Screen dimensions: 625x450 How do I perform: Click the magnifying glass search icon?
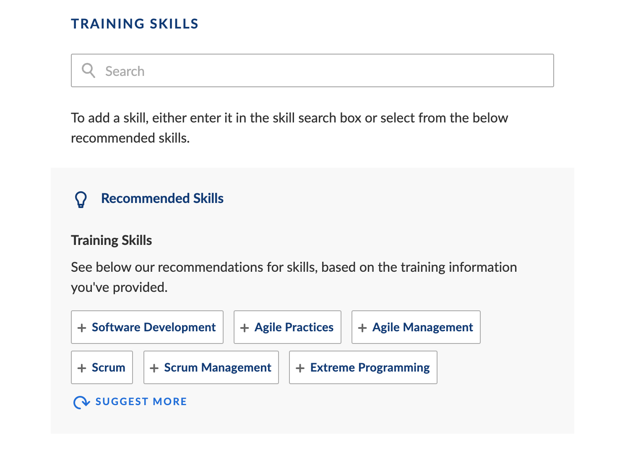coord(89,70)
